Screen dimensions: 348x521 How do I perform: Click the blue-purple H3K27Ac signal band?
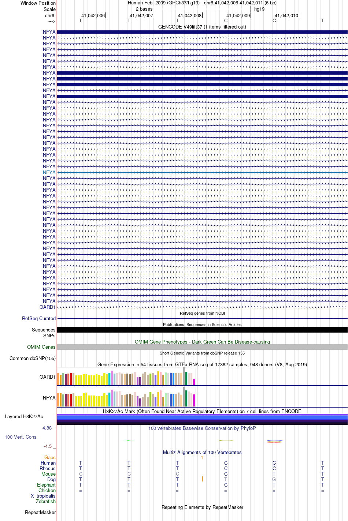point(202,419)
